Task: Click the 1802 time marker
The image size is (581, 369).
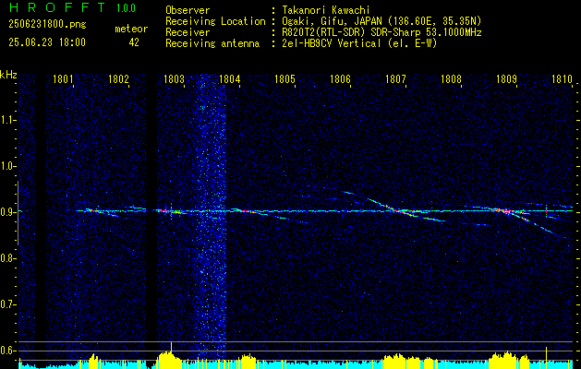Action: coord(118,78)
